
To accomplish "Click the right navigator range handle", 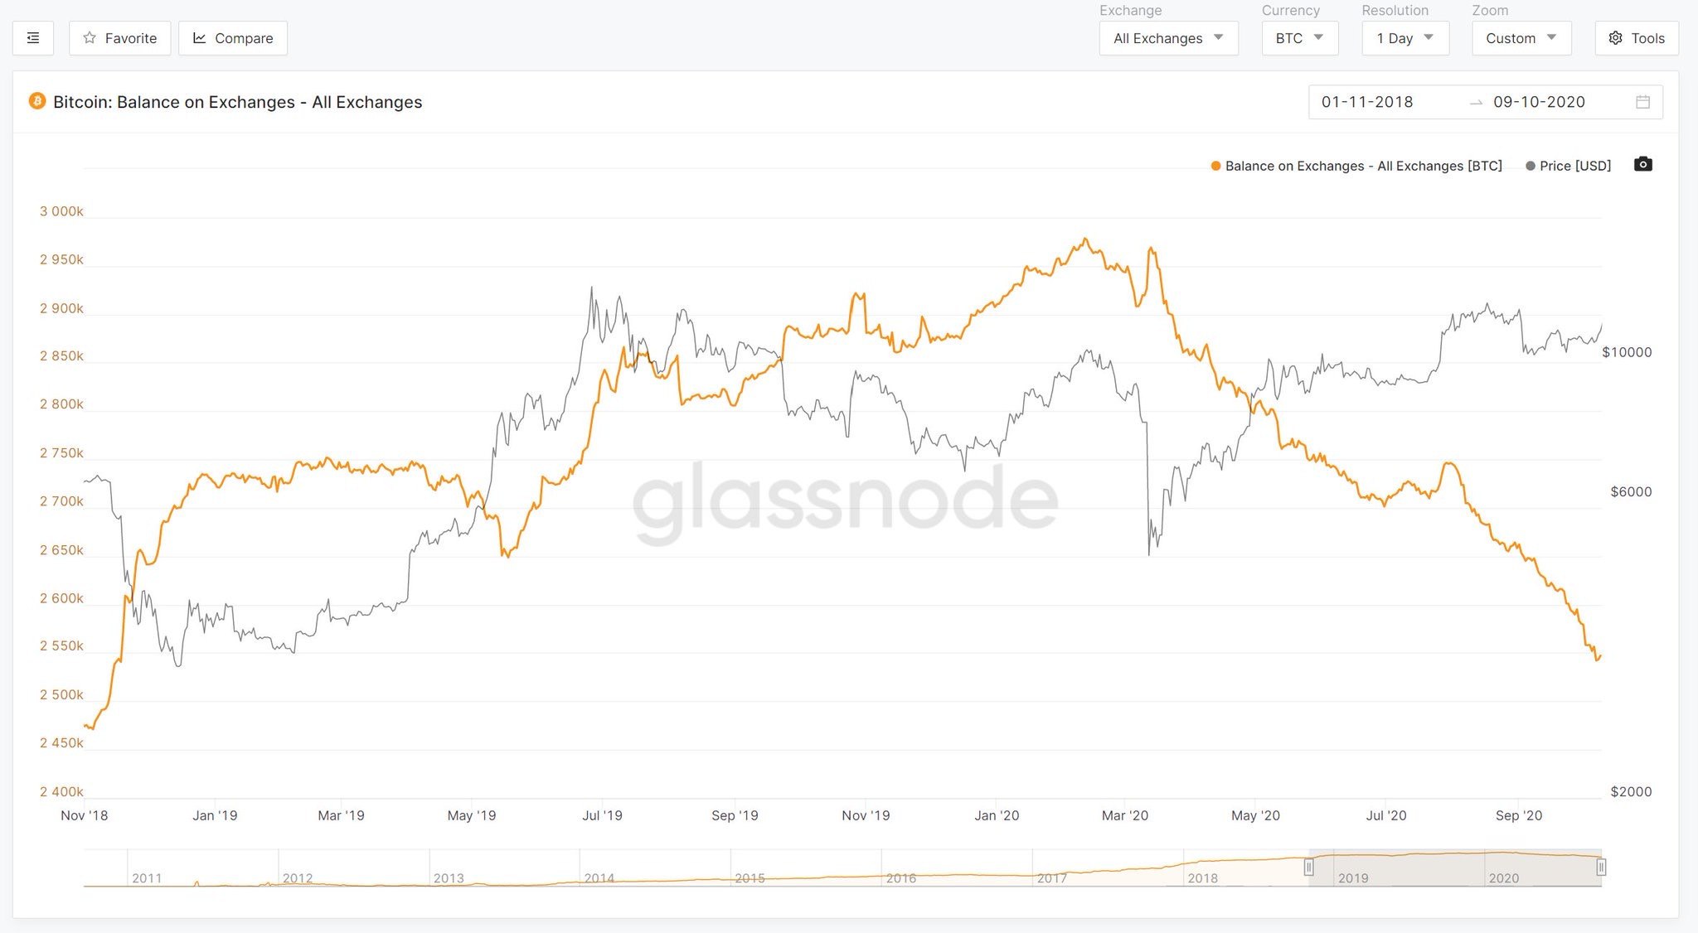I will click(x=1601, y=868).
